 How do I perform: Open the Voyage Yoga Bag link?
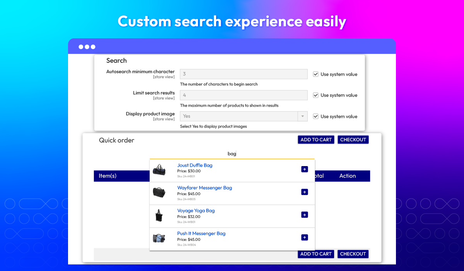(x=196, y=211)
